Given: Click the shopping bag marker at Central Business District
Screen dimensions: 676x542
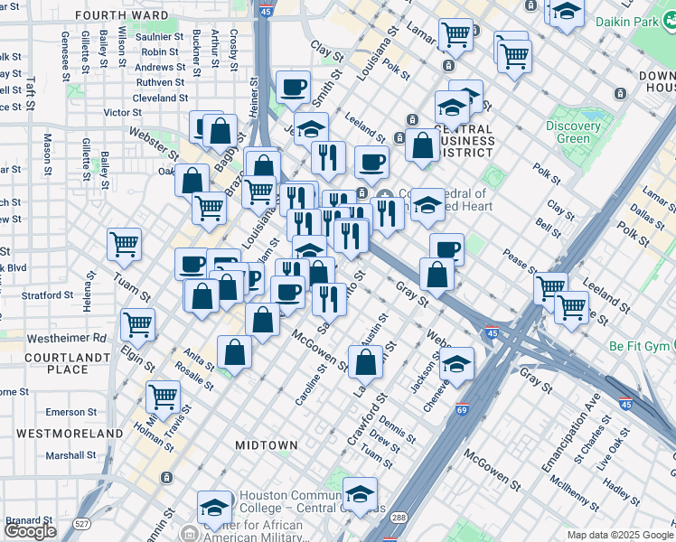Looking at the screenshot, I should coord(422,145).
